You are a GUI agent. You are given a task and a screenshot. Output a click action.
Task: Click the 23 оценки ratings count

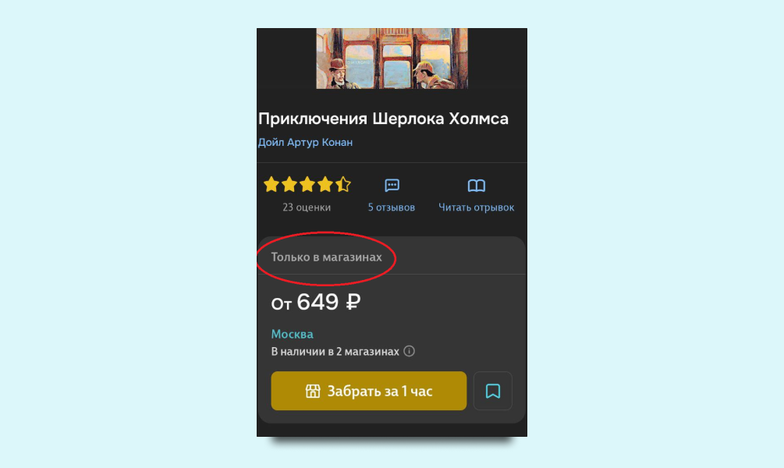click(x=307, y=207)
